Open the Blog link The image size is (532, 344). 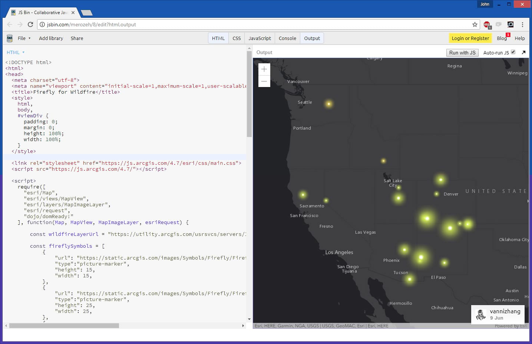click(x=502, y=38)
